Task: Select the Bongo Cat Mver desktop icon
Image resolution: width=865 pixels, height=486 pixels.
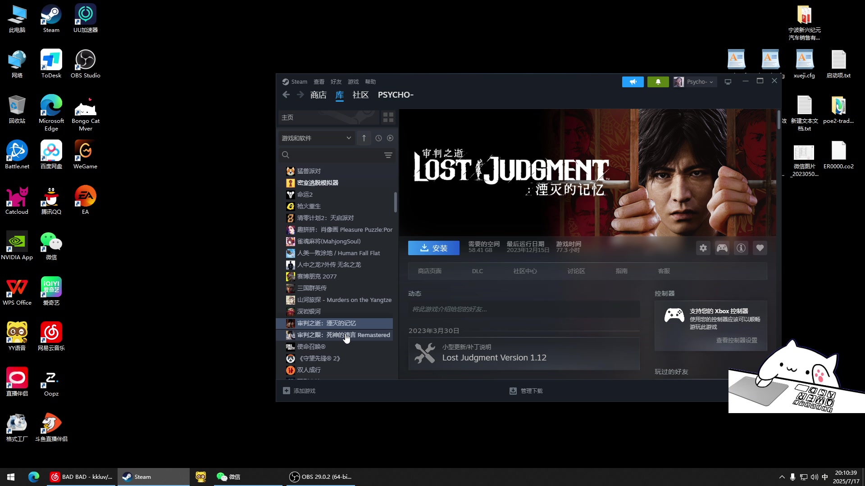Action: click(x=85, y=113)
